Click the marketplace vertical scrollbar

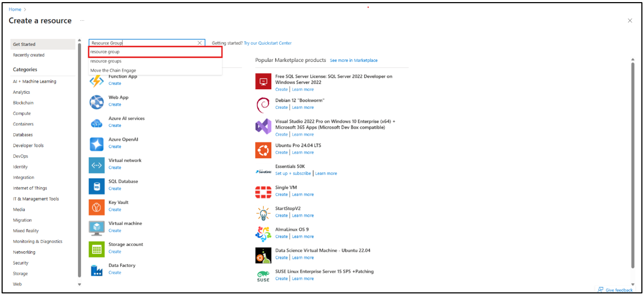633,160
